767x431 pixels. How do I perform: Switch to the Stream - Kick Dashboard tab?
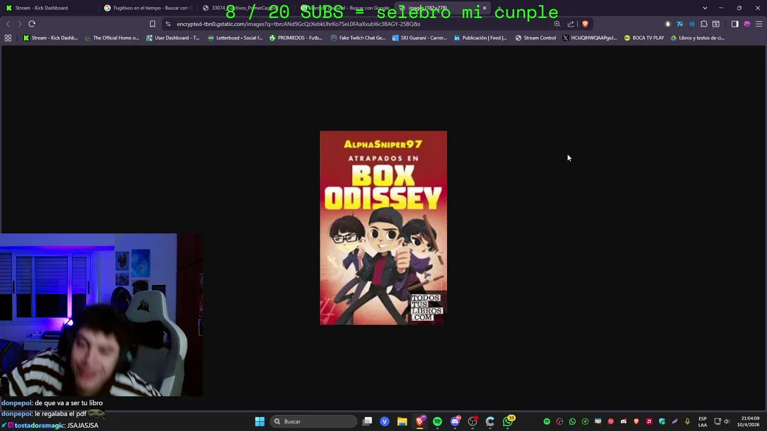point(49,8)
